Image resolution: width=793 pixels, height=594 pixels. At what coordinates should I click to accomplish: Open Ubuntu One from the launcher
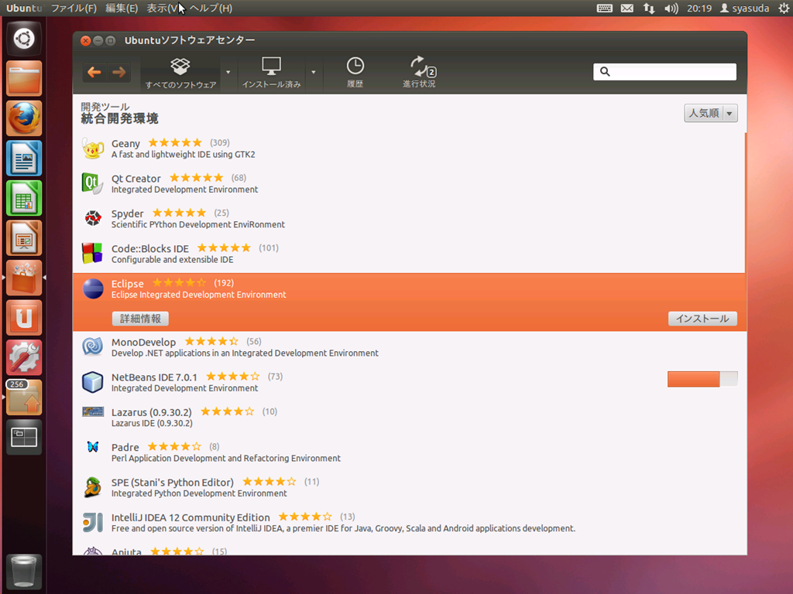coord(24,318)
